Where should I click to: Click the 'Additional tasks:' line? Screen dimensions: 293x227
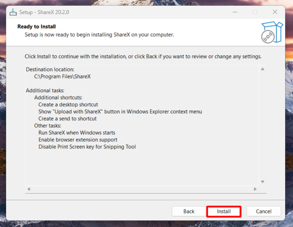coord(45,90)
